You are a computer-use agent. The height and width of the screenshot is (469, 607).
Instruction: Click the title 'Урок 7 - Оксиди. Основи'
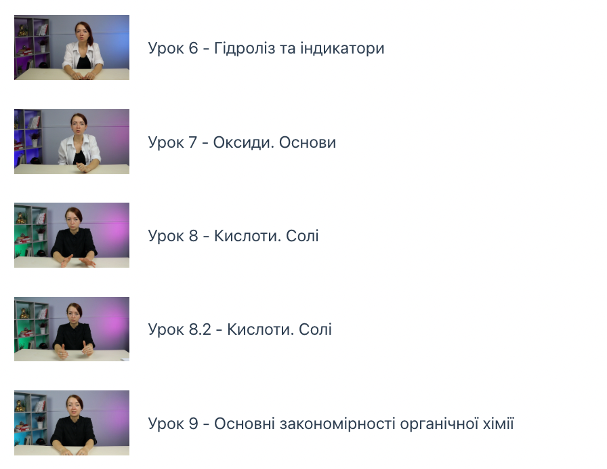click(242, 142)
